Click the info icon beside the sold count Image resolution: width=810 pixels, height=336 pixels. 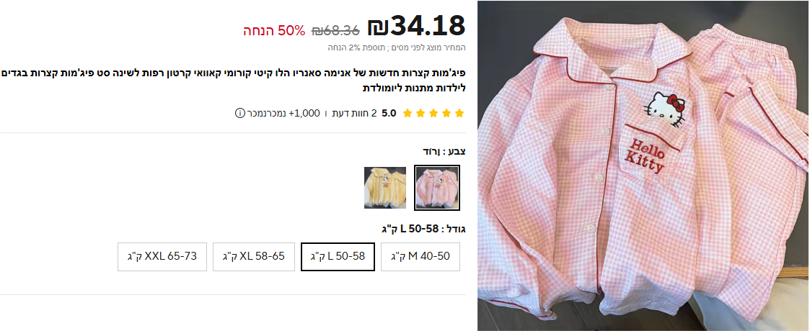pos(239,113)
